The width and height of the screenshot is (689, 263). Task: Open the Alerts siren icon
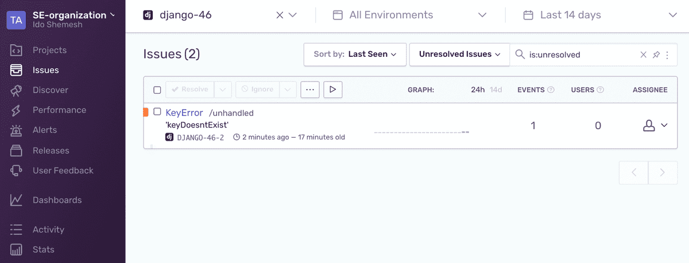click(16, 130)
